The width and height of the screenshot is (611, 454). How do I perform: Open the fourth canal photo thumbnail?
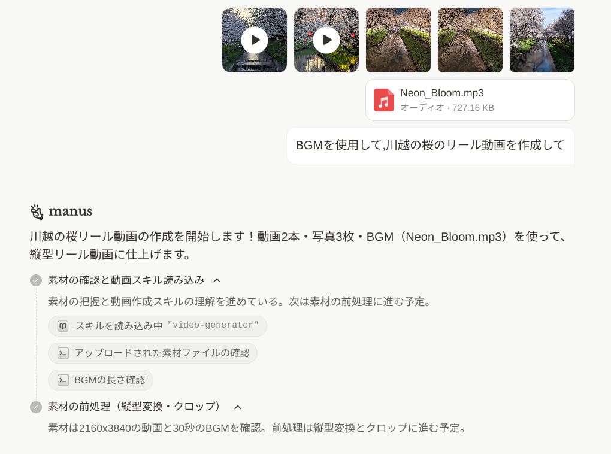(x=470, y=40)
